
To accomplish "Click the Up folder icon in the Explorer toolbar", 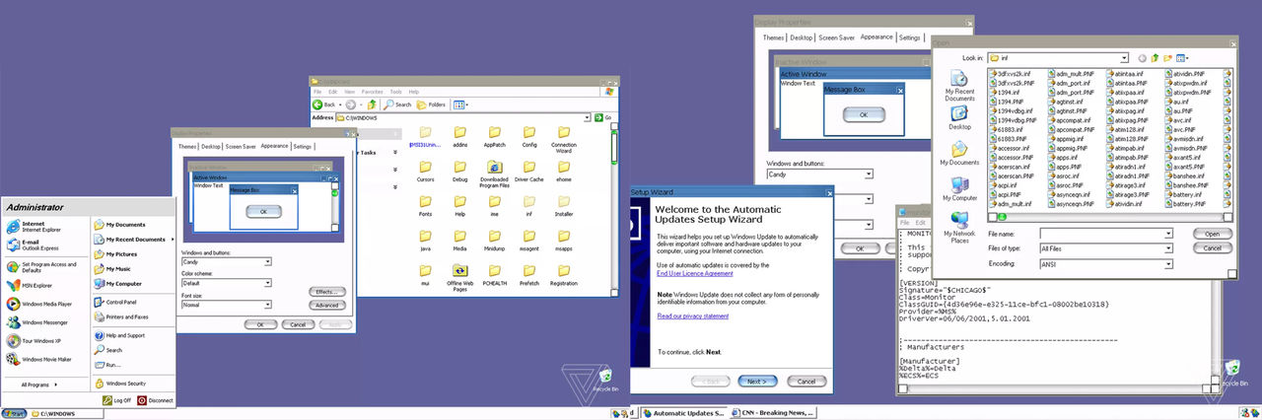I will 372,105.
